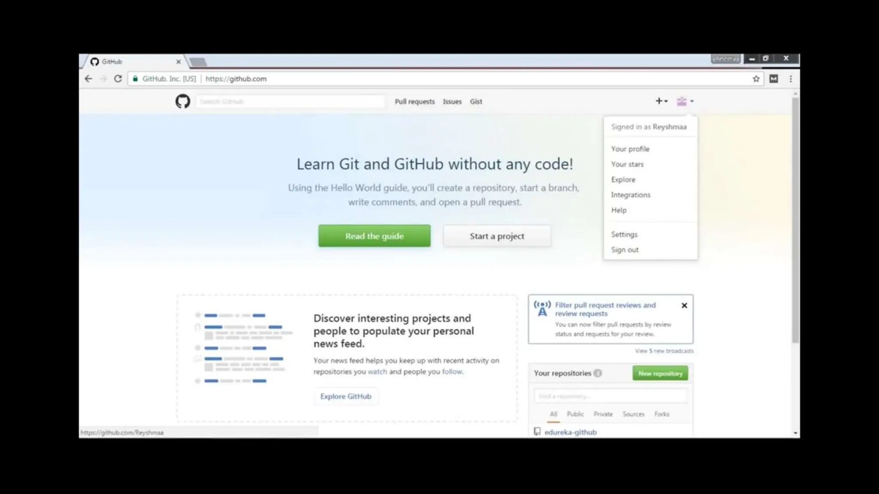Click the scrollbar down arrow

click(795, 433)
